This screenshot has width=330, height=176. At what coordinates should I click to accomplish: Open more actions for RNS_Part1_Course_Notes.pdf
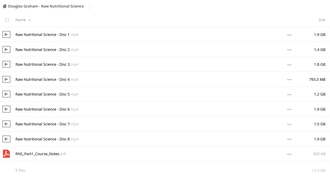[x=289, y=154]
